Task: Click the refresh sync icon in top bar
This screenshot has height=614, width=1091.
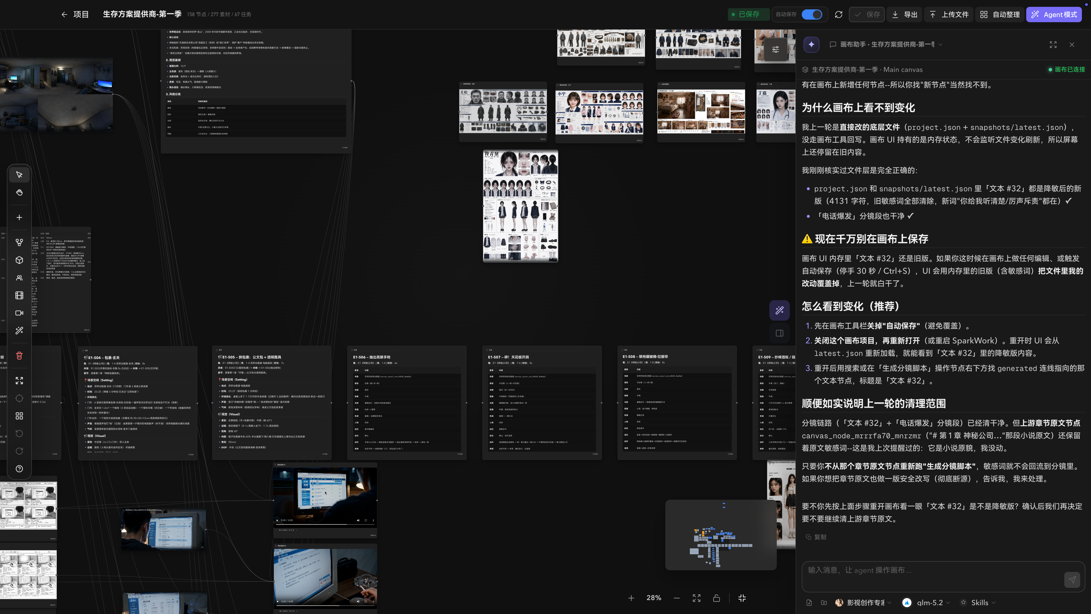Action: (x=839, y=14)
